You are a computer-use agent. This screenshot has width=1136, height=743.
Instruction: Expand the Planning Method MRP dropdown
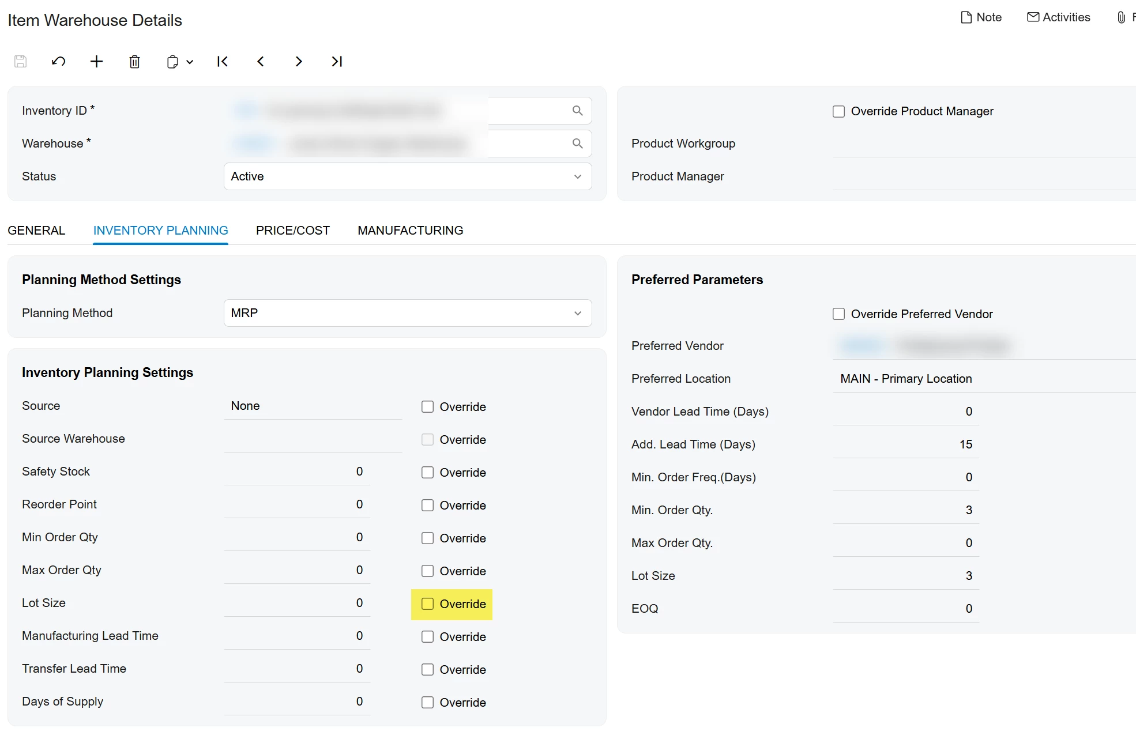coord(407,313)
